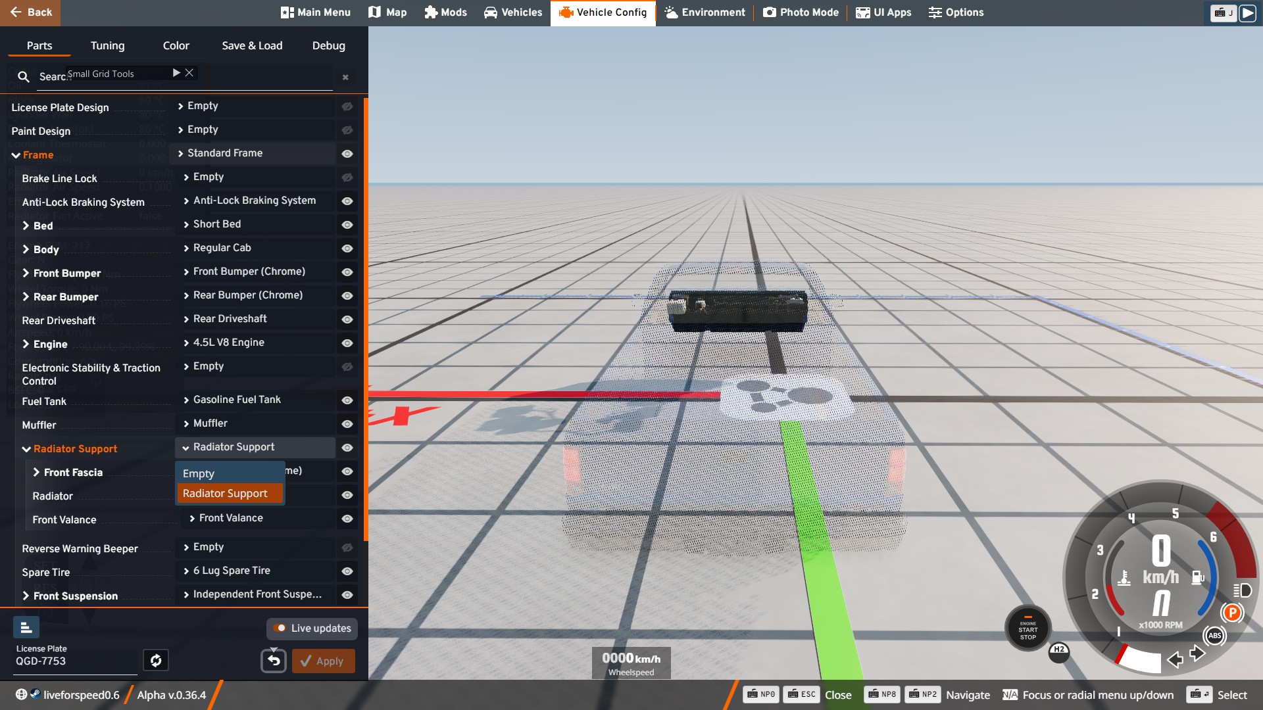Image resolution: width=1263 pixels, height=710 pixels.
Task: Click the list layout icon above License Plate
Action: pos(26,628)
